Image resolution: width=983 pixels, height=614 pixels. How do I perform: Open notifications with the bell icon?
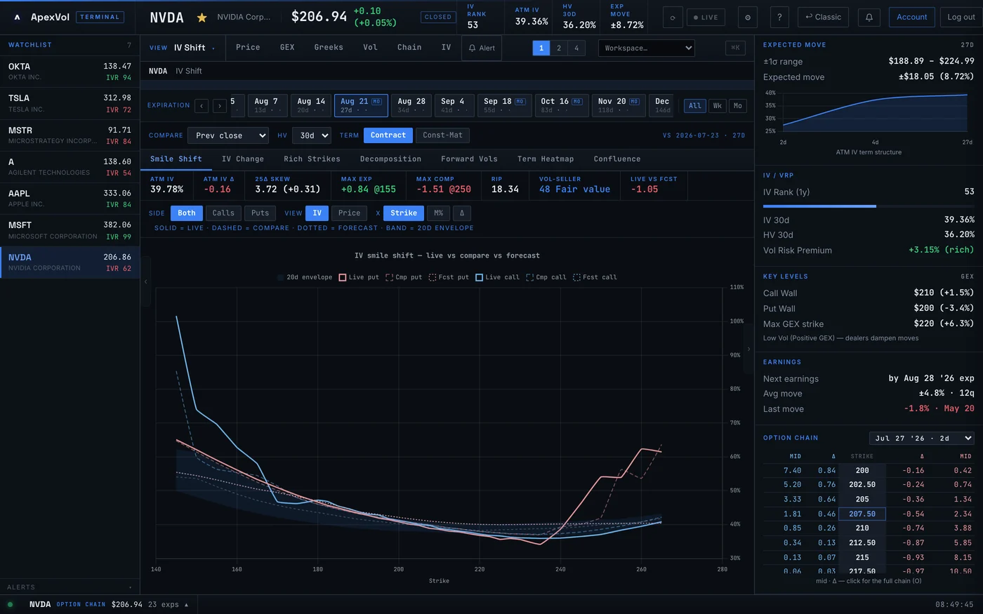click(x=869, y=18)
